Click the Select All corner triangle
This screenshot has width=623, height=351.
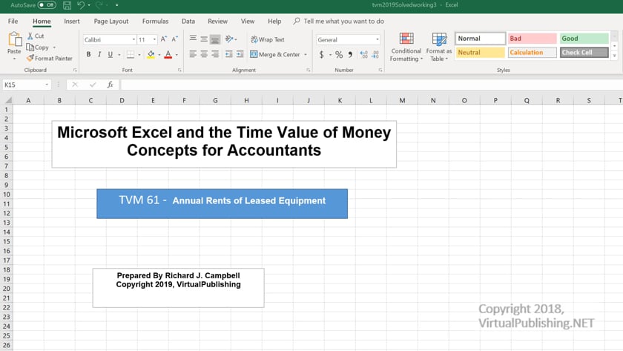click(8, 100)
